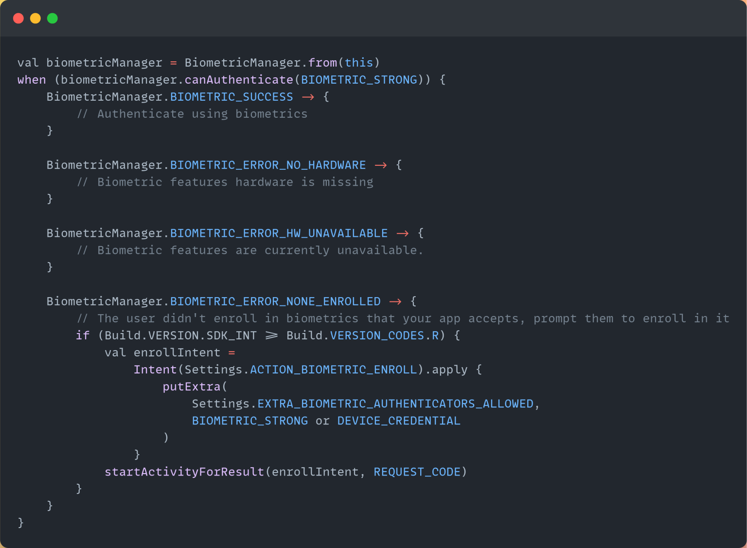Screen dimensions: 747x548
Task: Select the when keyword
Action: tap(31, 79)
